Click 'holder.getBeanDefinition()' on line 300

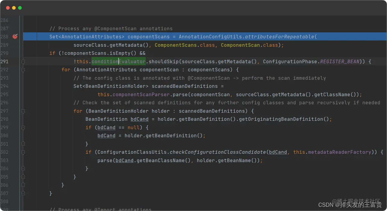pos(164,136)
